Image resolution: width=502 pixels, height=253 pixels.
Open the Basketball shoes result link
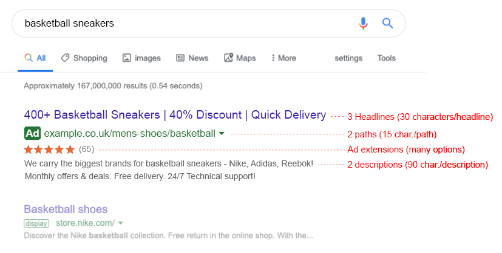click(66, 209)
